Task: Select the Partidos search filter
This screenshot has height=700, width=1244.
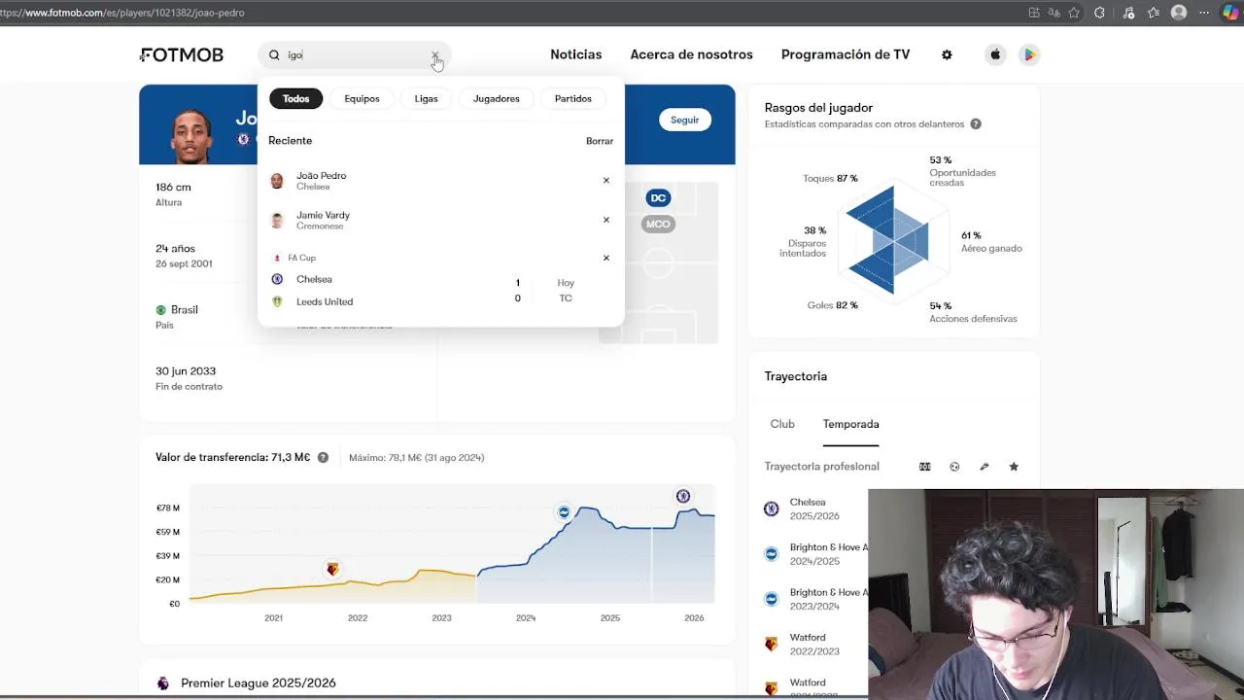Action: (x=572, y=98)
